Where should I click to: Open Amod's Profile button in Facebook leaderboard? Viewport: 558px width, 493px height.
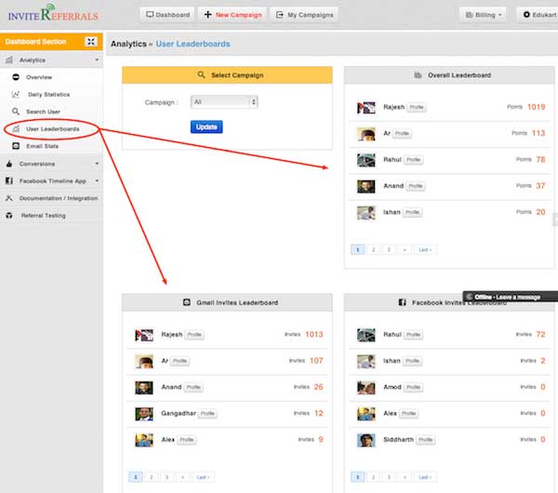(413, 387)
